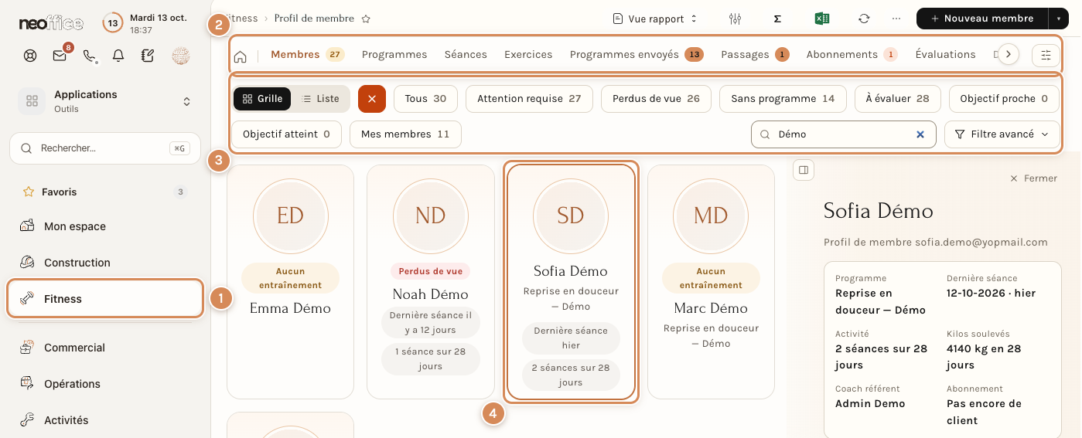Click the Profil de membre breadcrumb
This screenshot has height=438, width=1082.
314,19
